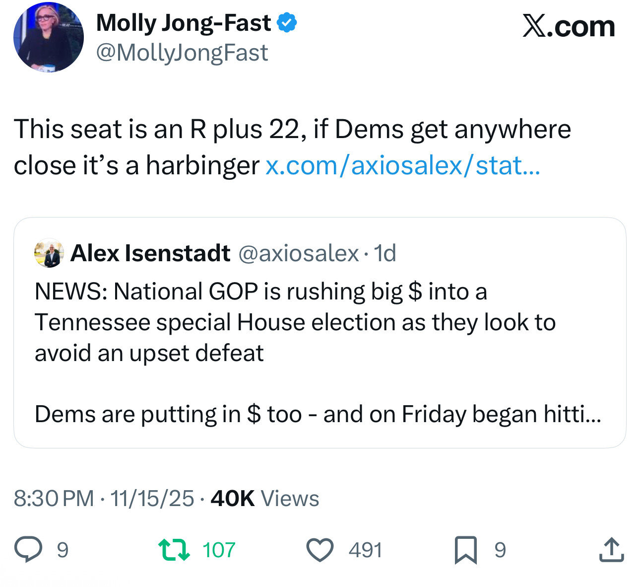Click the X.com logo
Image resolution: width=640 pixels, height=587 pixels.
click(569, 26)
